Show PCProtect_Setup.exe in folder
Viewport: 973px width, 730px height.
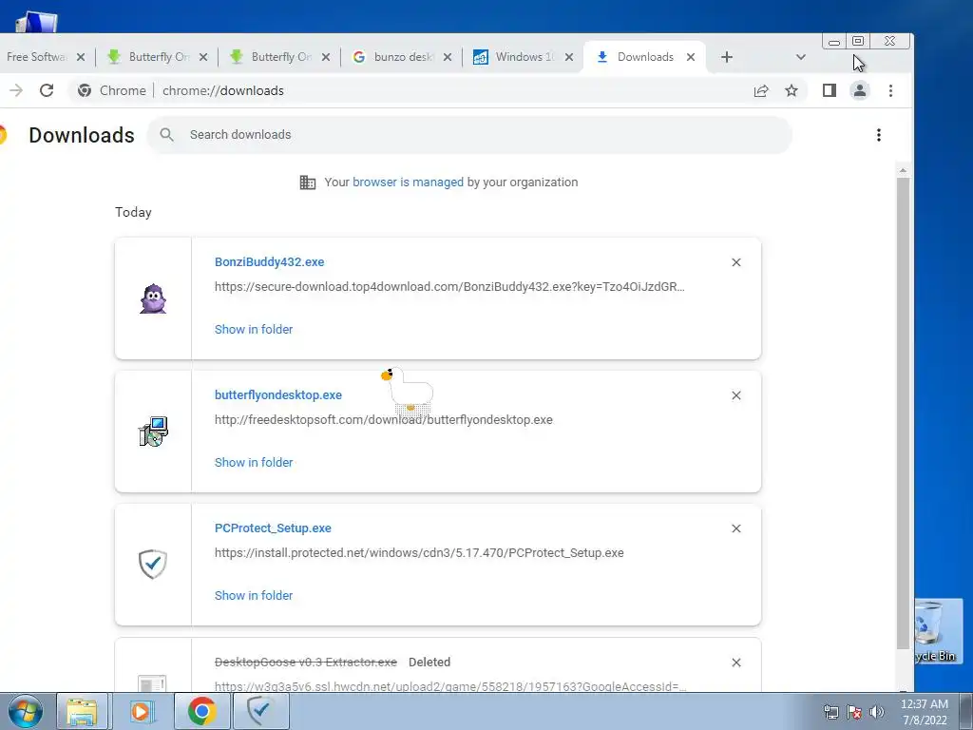(254, 595)
